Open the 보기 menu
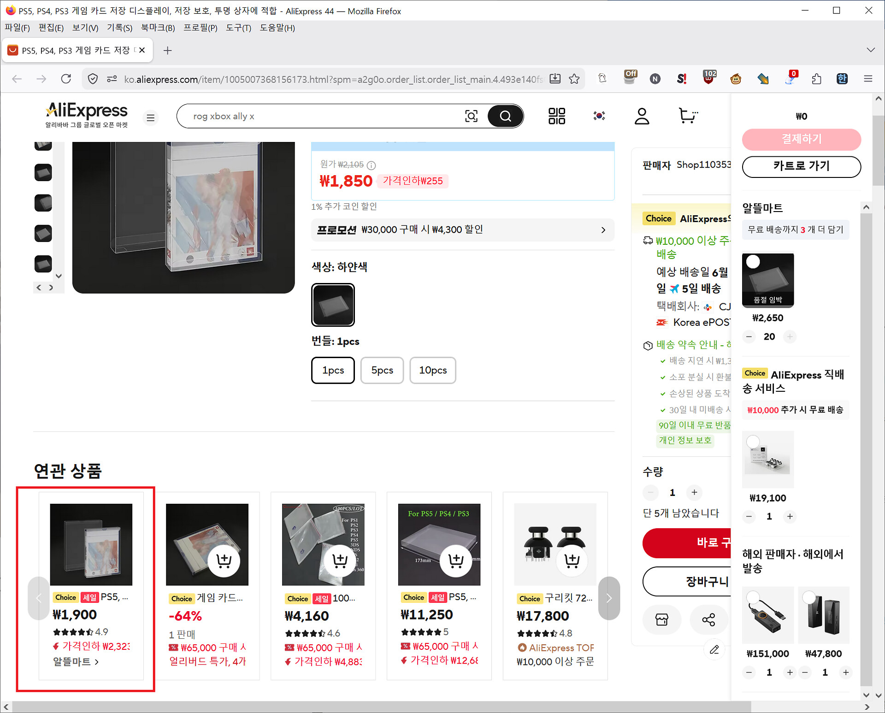The height and width of the screenshot is (713, 885). (x=85, y=28)
